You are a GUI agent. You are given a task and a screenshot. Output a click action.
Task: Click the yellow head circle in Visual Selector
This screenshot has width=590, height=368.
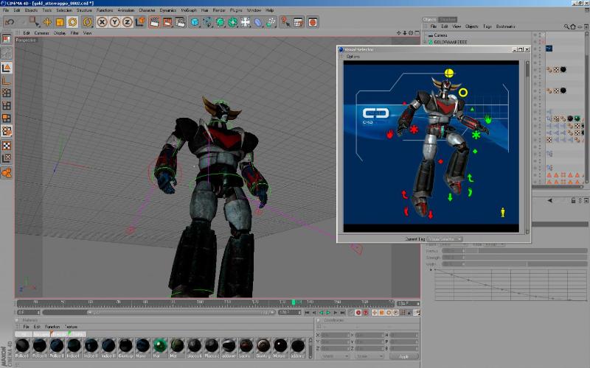tap(449, 73)
